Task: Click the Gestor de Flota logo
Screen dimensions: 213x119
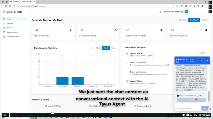Action: pyautogui.click(x=4, y=12)
